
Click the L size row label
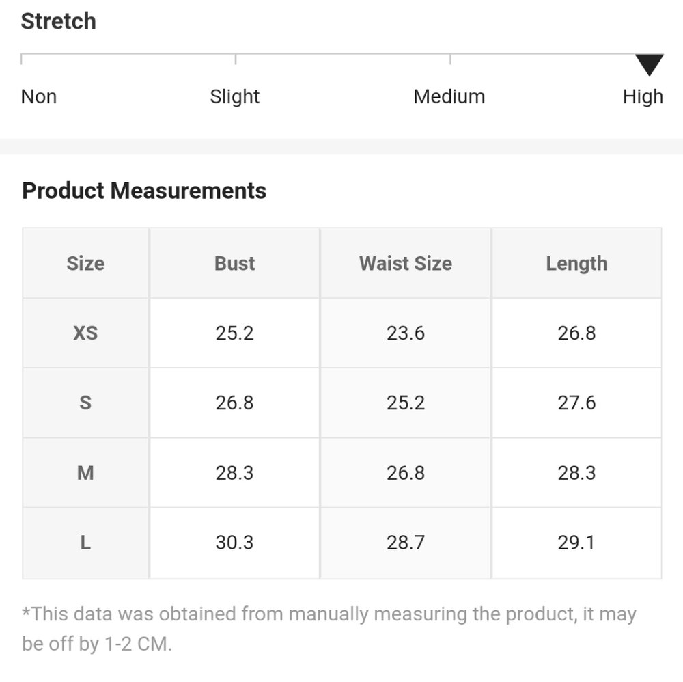(x=85, y=543)
